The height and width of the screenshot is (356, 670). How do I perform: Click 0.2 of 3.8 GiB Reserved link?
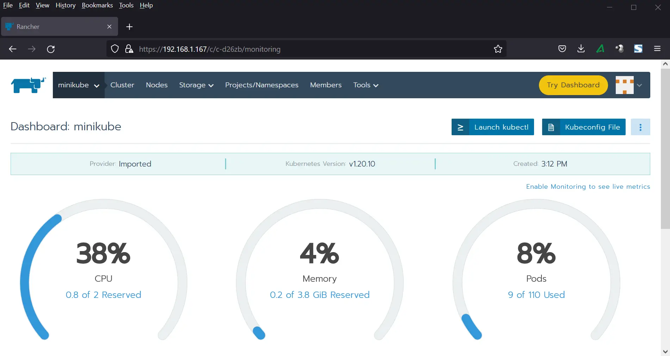[x=320, y=295]
